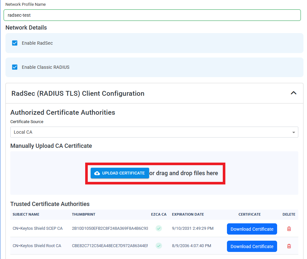Click thumbnail starting with CBE82C712C54
The width and height of the screenshot is (307, 259).
tap(110, 246)
